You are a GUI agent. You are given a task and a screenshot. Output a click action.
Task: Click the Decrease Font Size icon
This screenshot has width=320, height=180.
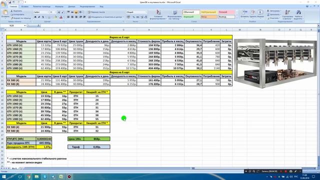pos(62,12)
